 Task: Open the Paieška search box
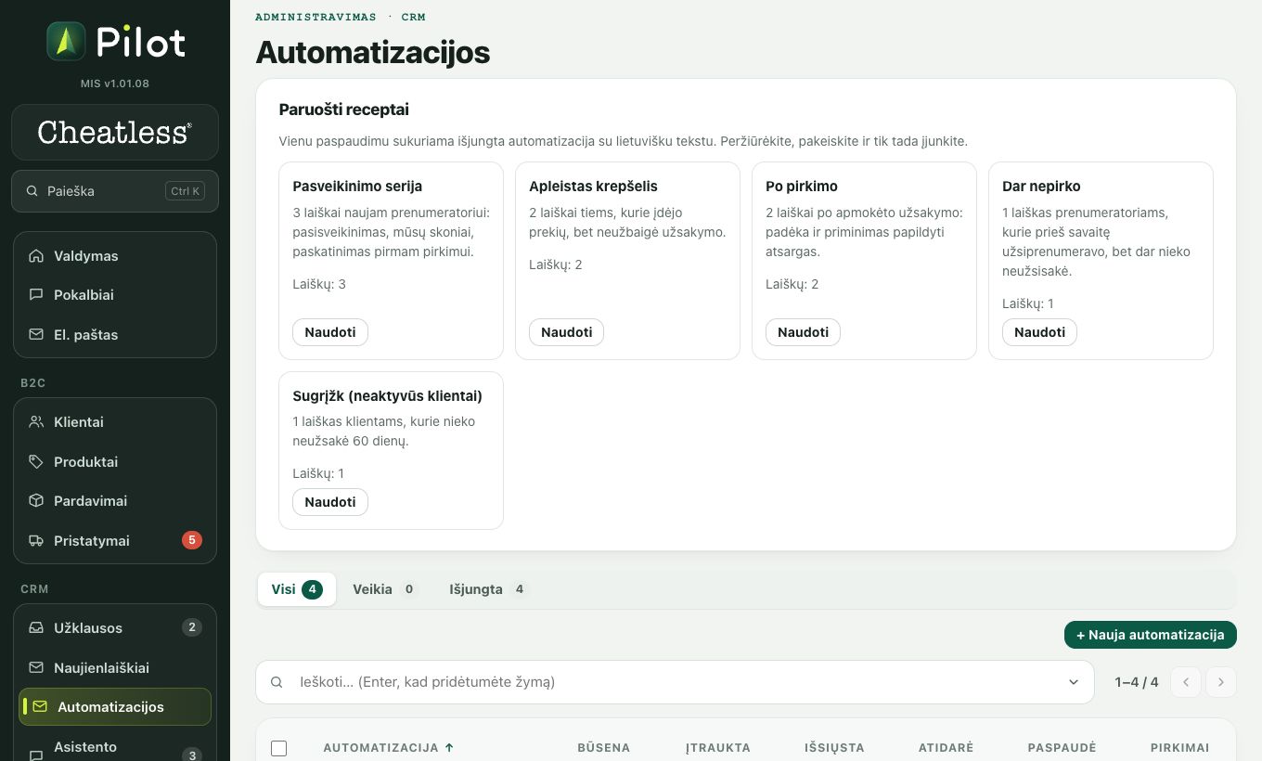(x=115, y=191)
